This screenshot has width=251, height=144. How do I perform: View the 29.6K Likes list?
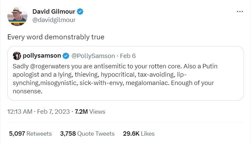pos(139,134)
